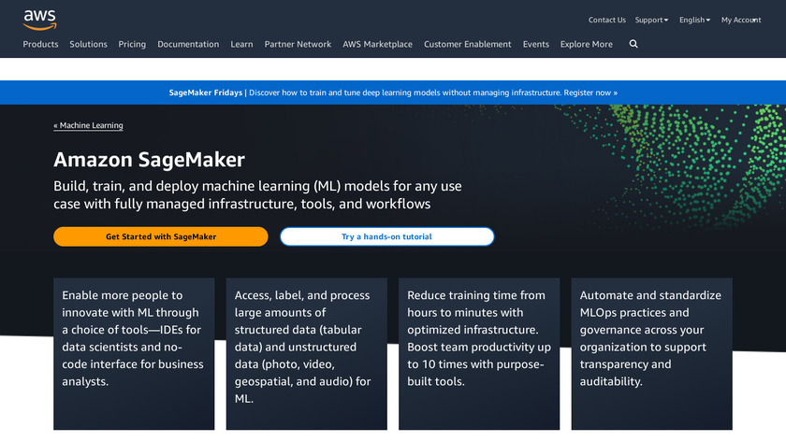Open the Events menu item
This screenshot has height=441, width=786.
click(536, 44)
